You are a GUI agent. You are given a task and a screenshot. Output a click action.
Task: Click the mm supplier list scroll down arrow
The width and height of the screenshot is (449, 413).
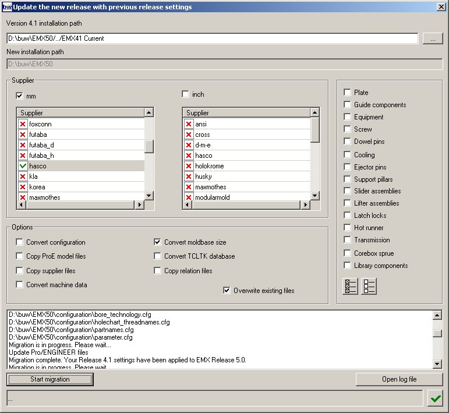point(149,196)
